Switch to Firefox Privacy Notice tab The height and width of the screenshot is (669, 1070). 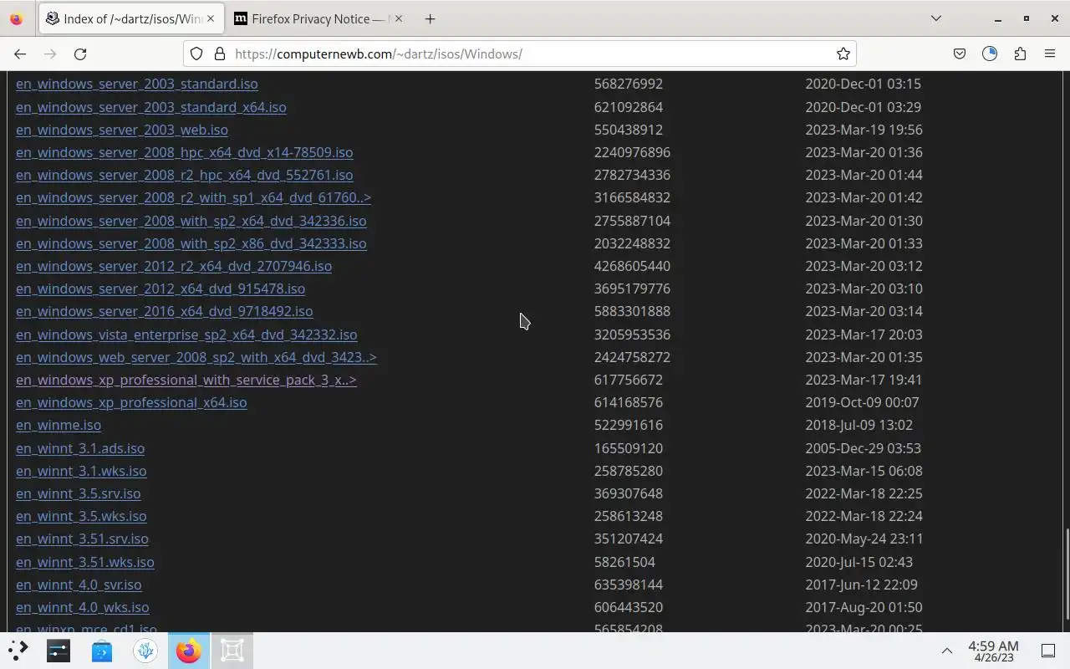(318, 18)
